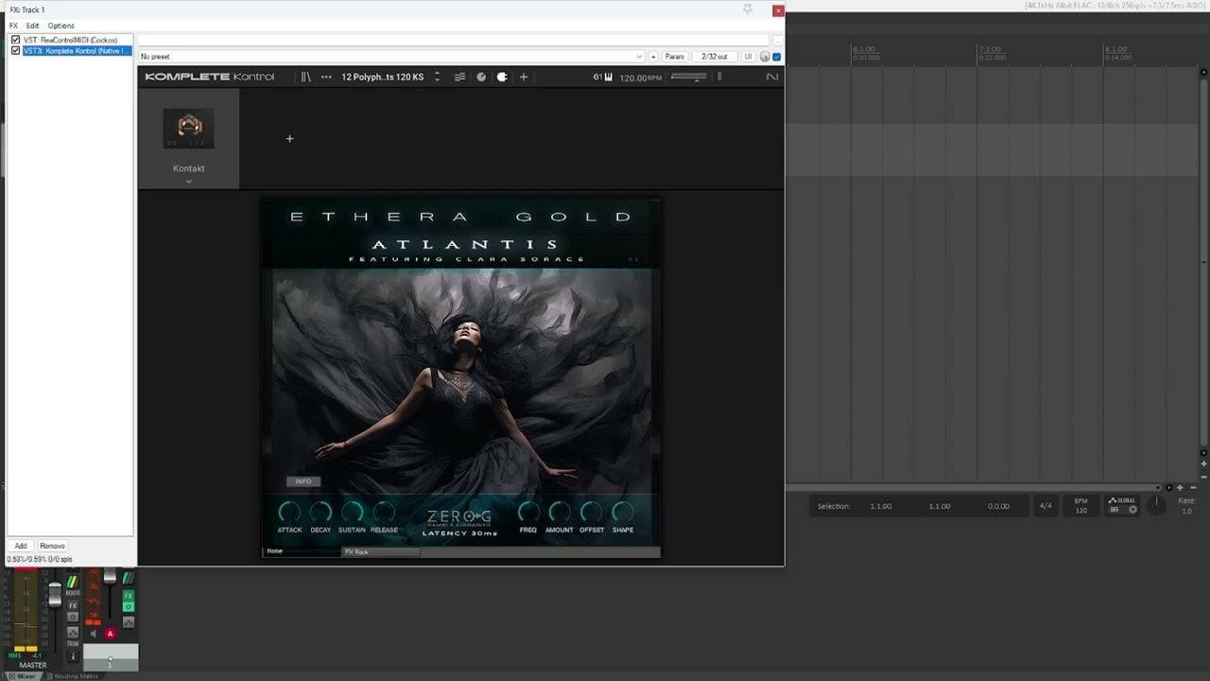
Task: Click the 2/32 out routing button
Action: (x=715, y=57)
